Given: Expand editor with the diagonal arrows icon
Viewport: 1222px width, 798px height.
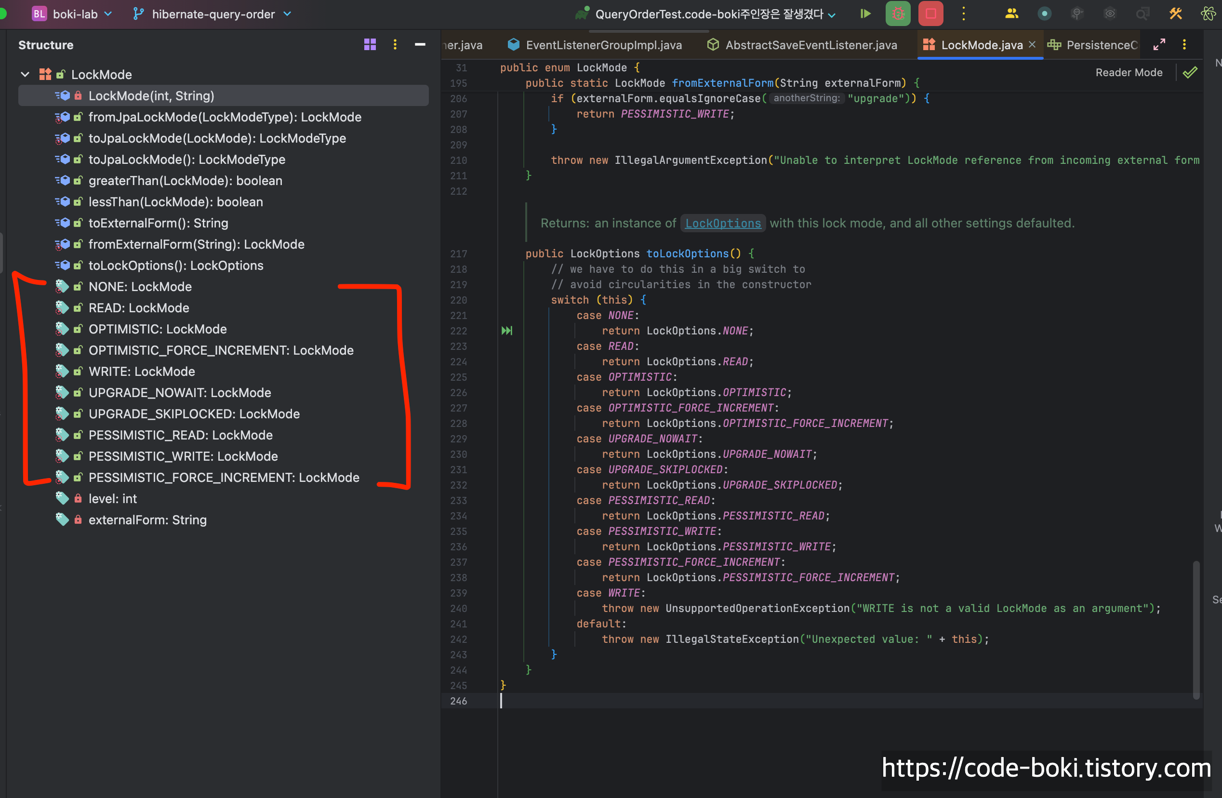Looking at the screenshot, I should pos(1159,45).
